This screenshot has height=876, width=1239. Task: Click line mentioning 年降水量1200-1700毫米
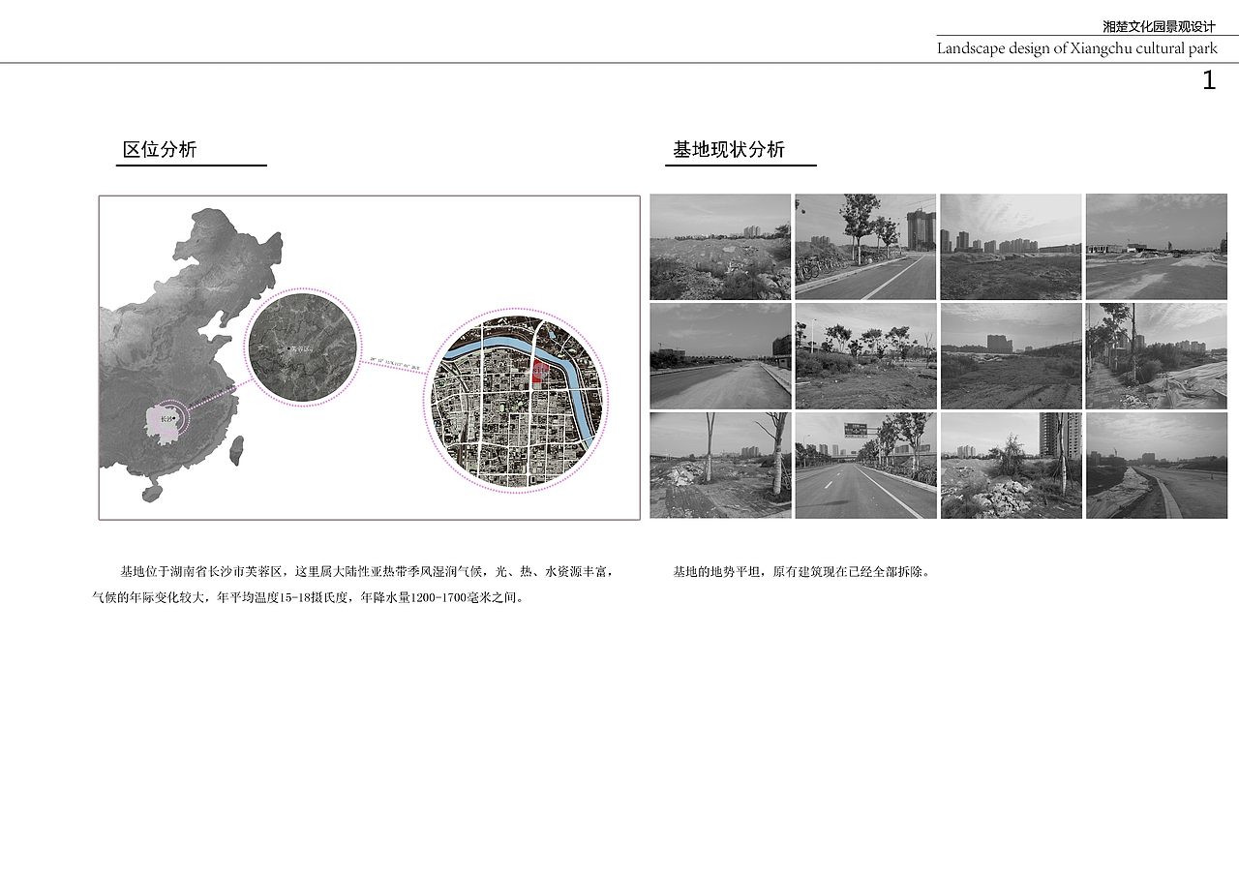(x=310, y=598)
